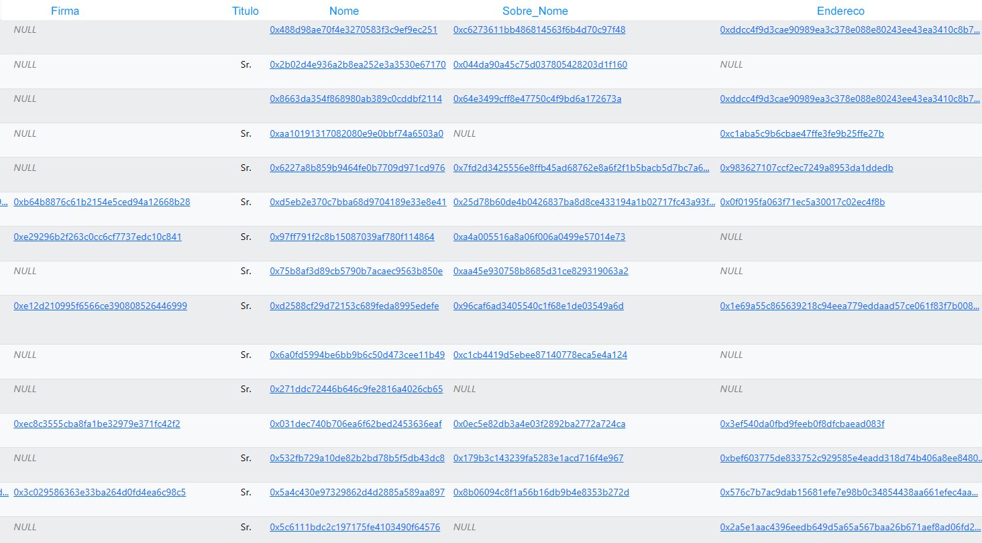Sort by the Endereco column header

tap(840, 11)
